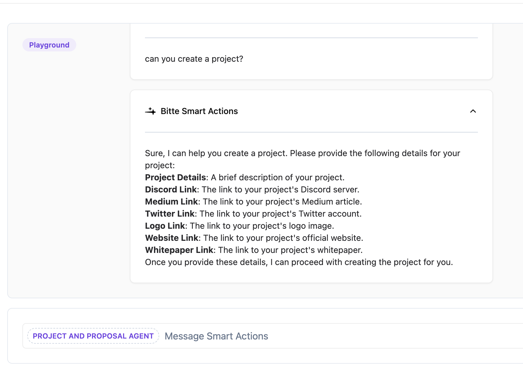Click the bold Discord Link label
This screenshot has height=380, width=523.
(171, 190)
